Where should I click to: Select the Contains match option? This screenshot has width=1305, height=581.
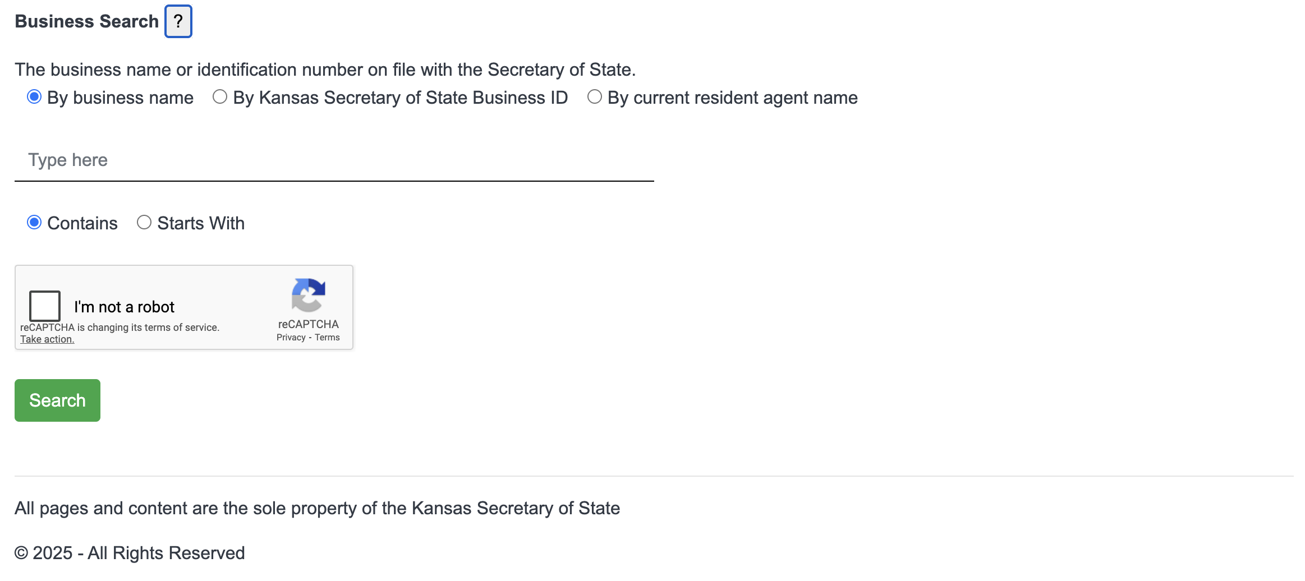(34, 223)
